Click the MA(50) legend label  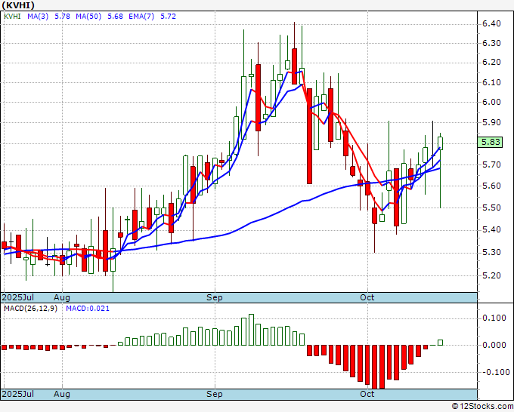click(x=88, y=17)
